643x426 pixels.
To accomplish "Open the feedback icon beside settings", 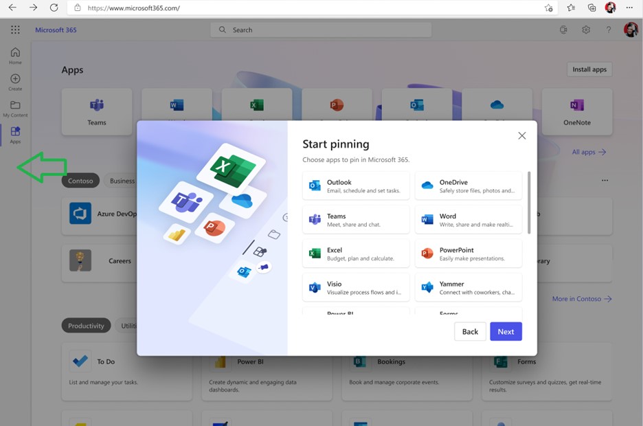I will click(563, 30).
